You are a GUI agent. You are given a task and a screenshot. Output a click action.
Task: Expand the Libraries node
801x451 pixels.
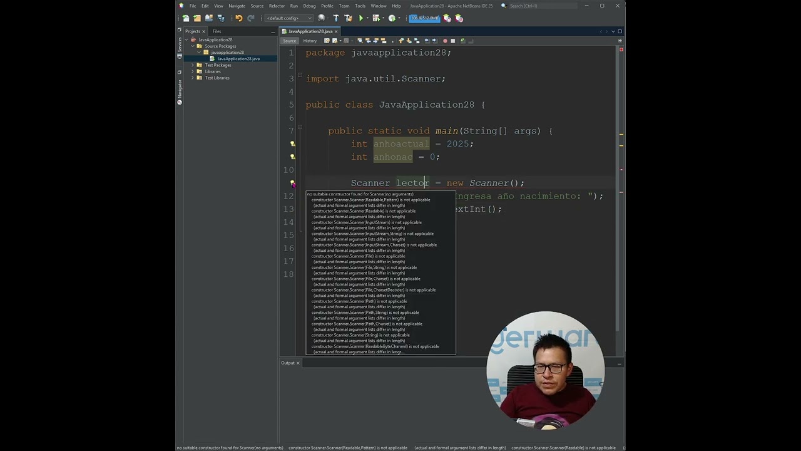(192, 71)
